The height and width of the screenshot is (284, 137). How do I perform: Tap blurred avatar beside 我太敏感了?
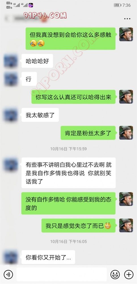pos(11,115)
